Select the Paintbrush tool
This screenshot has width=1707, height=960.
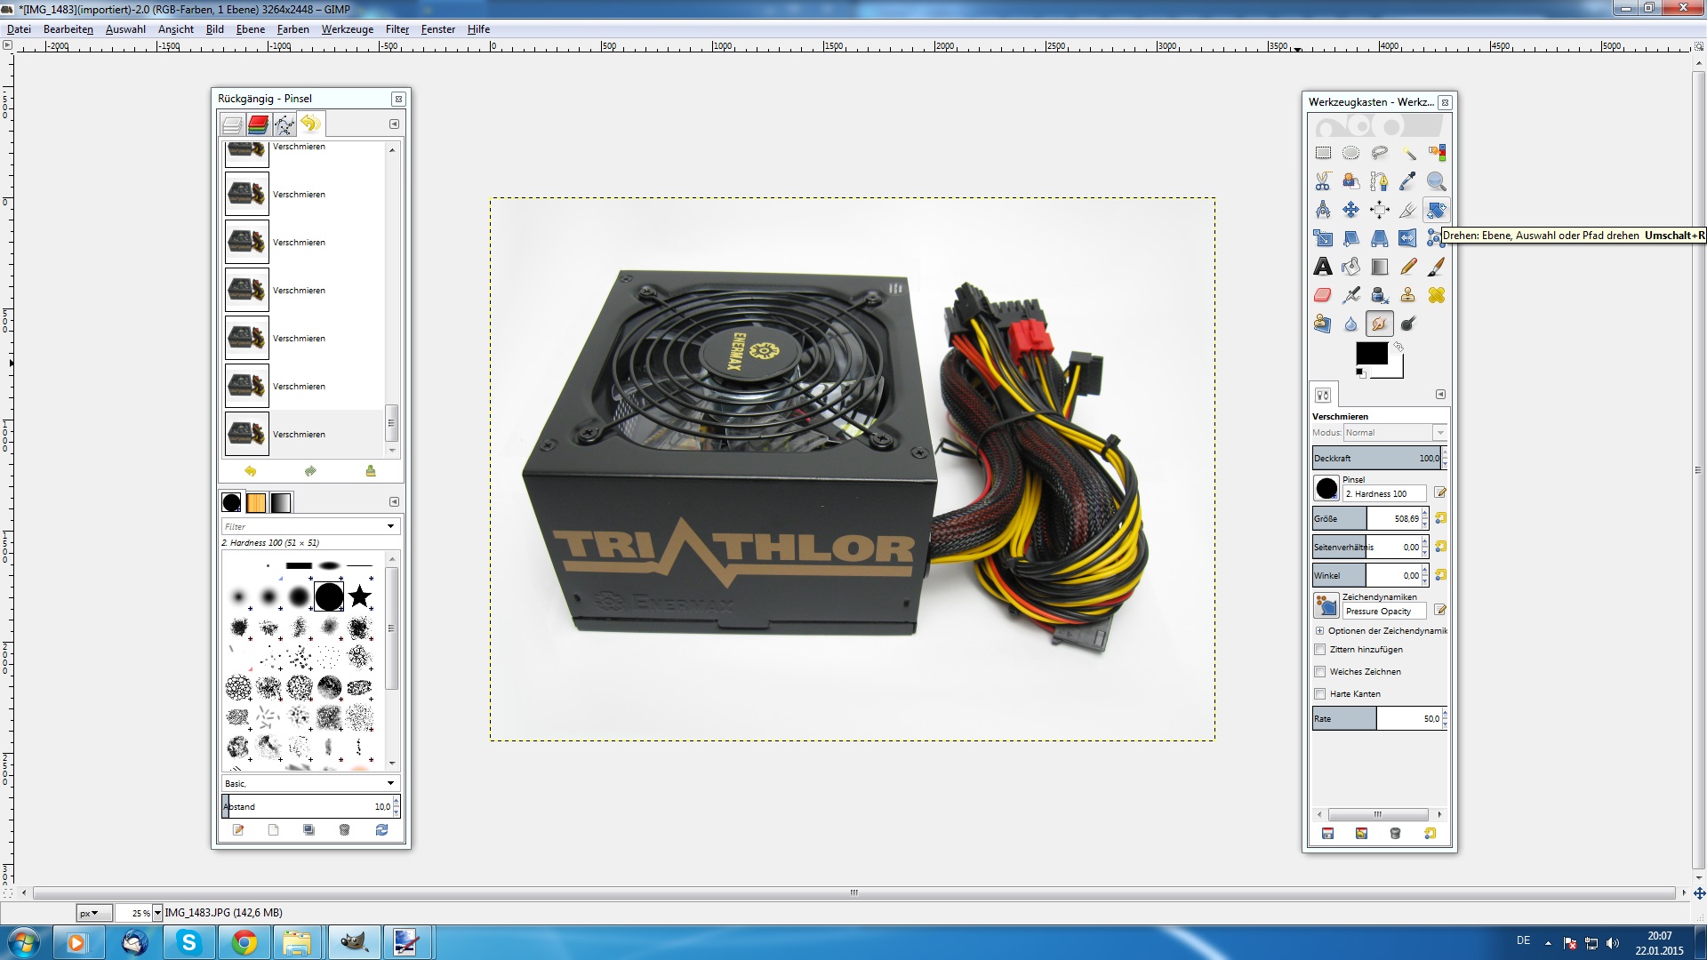click(x=1437, y=267)
